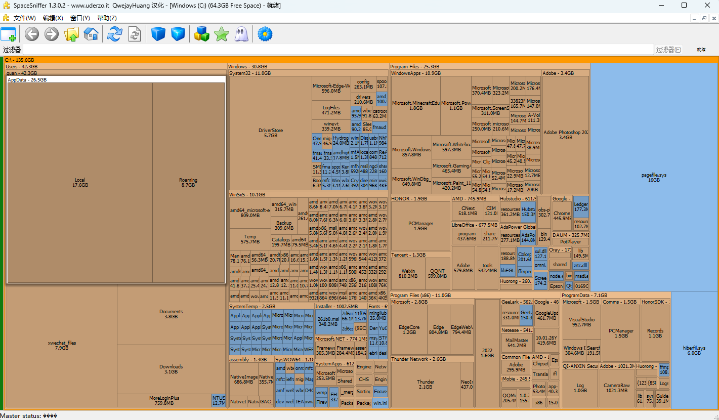Click the 'Users - 42.3GB' header

coord(116,66)
